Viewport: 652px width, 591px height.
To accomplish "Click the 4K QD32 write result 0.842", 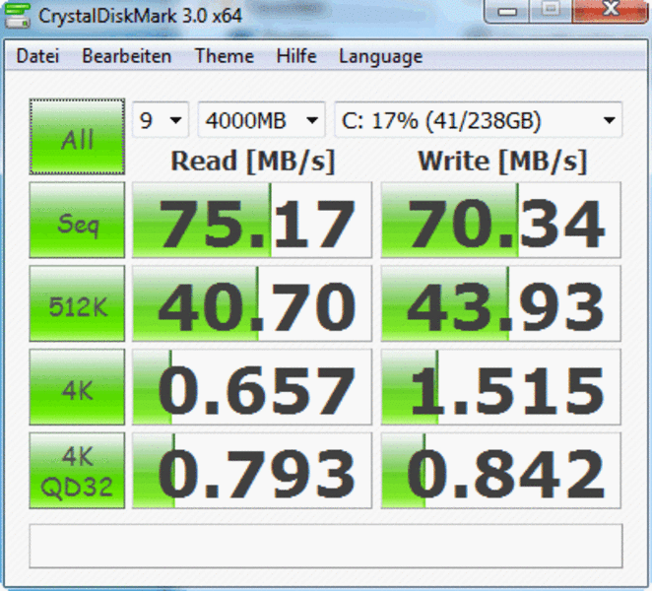I will pos(501,471).
